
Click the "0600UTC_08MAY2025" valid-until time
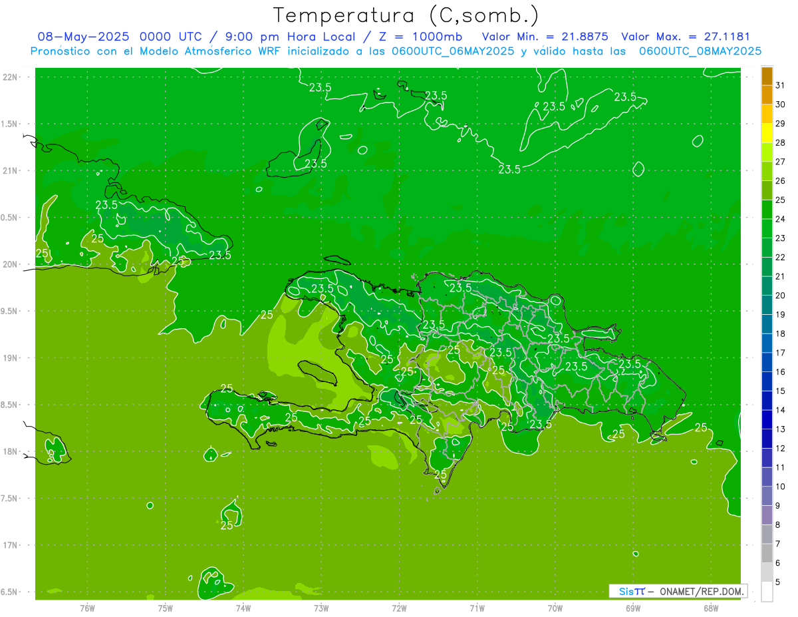(x=700, y=51)
